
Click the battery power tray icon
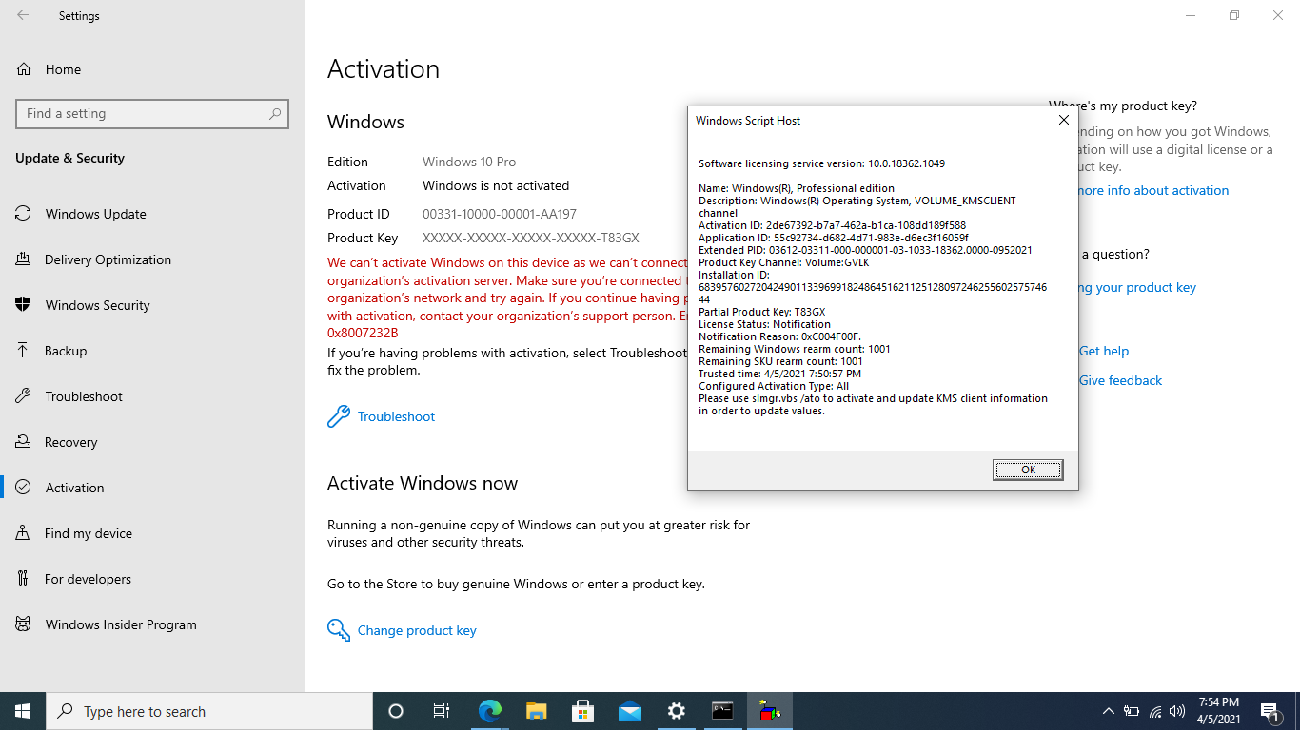[x=1132, y=711]
